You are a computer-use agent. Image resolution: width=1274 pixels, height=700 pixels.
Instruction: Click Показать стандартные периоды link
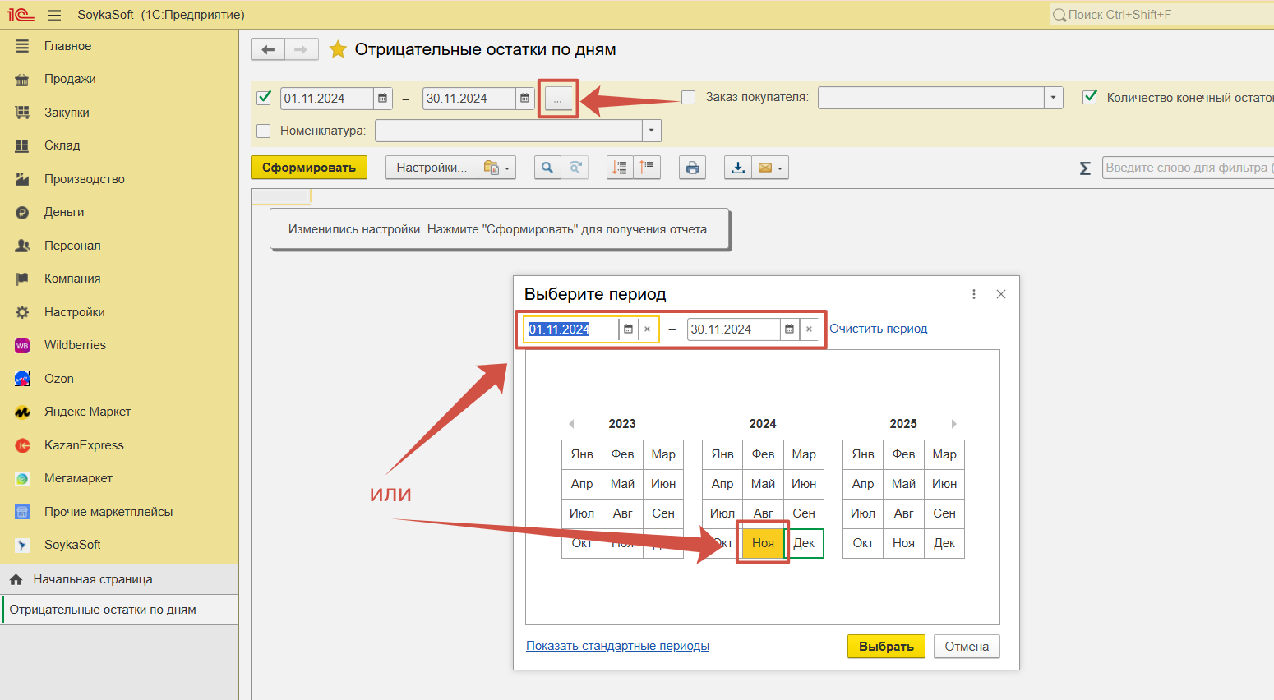617,646
